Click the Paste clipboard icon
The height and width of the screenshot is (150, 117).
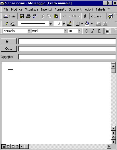[x=56, y=16]
